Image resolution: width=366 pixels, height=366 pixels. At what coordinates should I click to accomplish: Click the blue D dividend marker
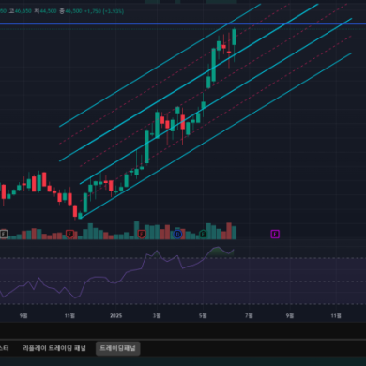[x=177, y=234]
